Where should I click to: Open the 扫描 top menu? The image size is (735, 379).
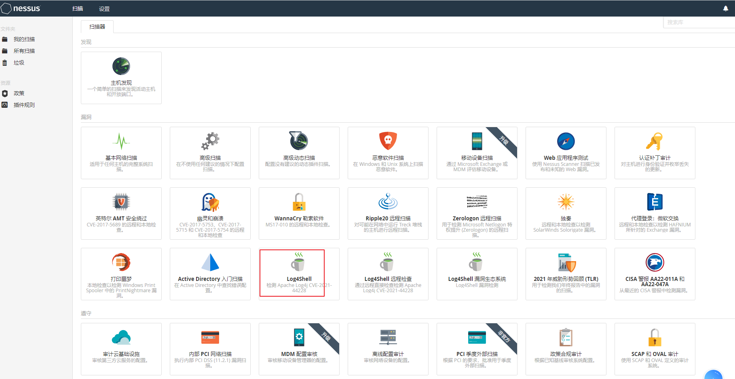tap(78, 8)
